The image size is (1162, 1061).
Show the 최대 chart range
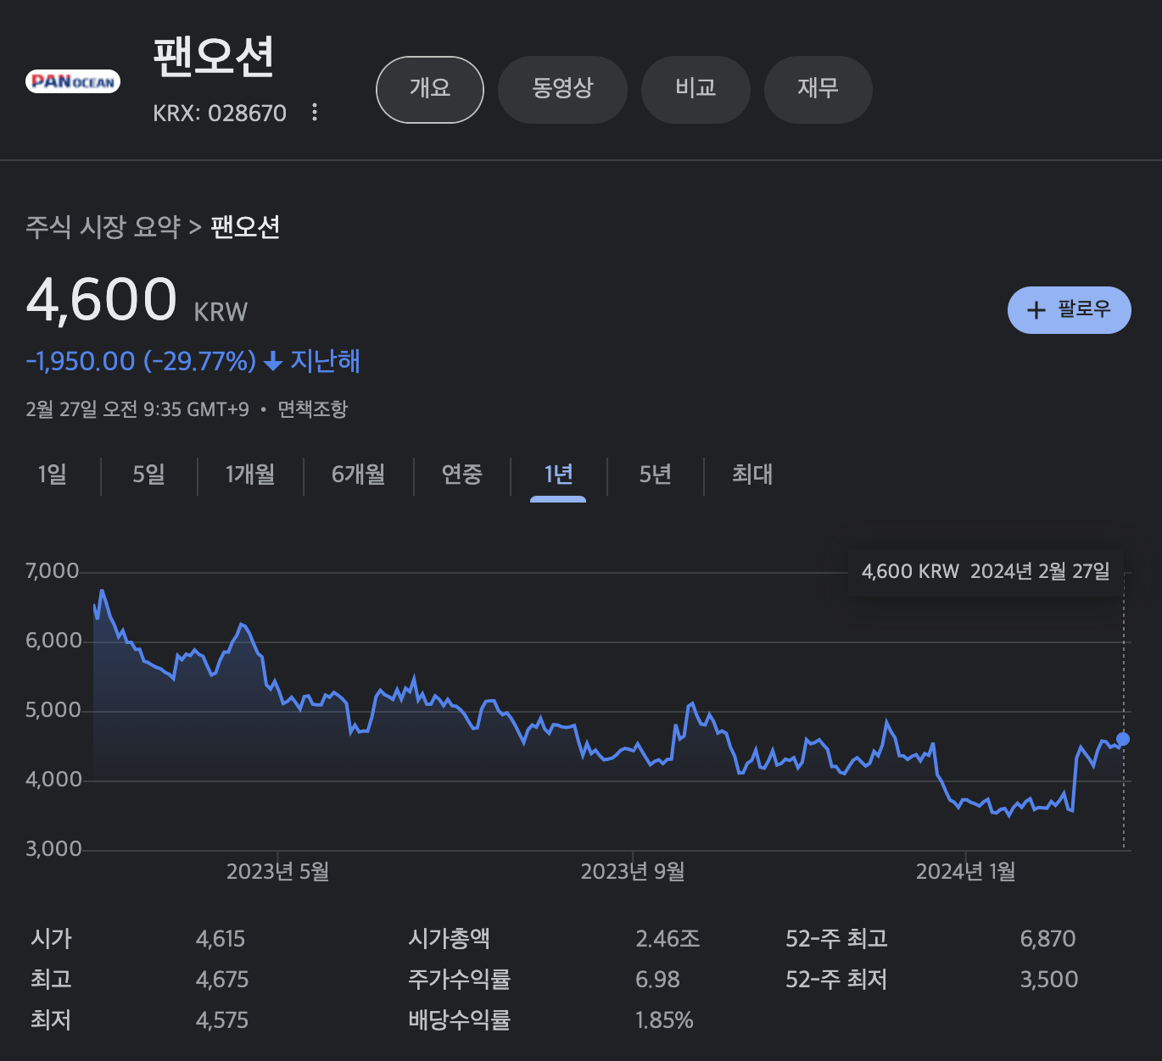pos(752,475)
